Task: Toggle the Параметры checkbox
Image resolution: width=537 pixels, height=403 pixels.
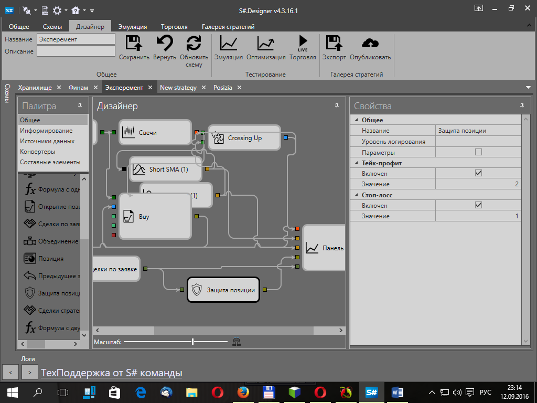Action: pyautogui.click(x=478, y=152)
